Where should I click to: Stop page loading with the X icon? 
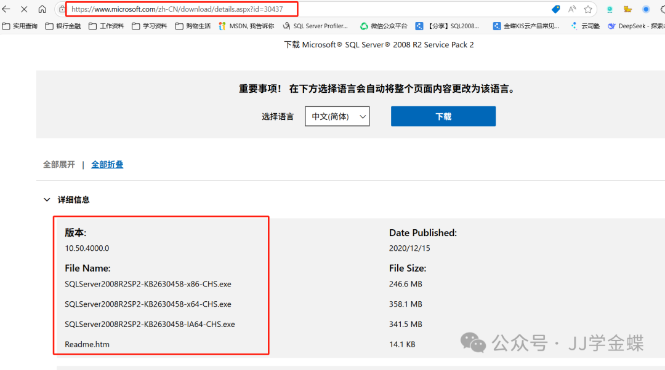24,9
